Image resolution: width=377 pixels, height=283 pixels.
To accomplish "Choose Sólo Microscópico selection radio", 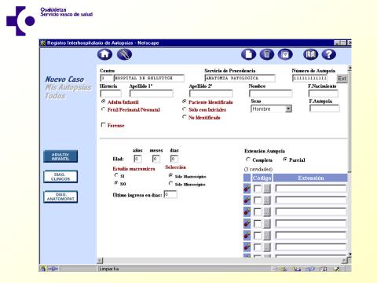I will pyautogui.click(x=171, y=184).
